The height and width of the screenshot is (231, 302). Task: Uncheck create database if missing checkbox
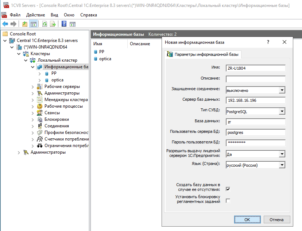pyautogui.click(x=228, y=189)
